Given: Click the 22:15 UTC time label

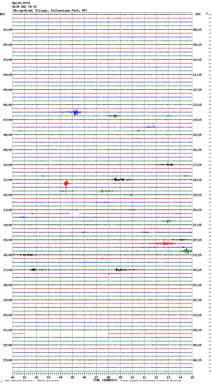Looking at the screenshot, I should coord(197,240).
